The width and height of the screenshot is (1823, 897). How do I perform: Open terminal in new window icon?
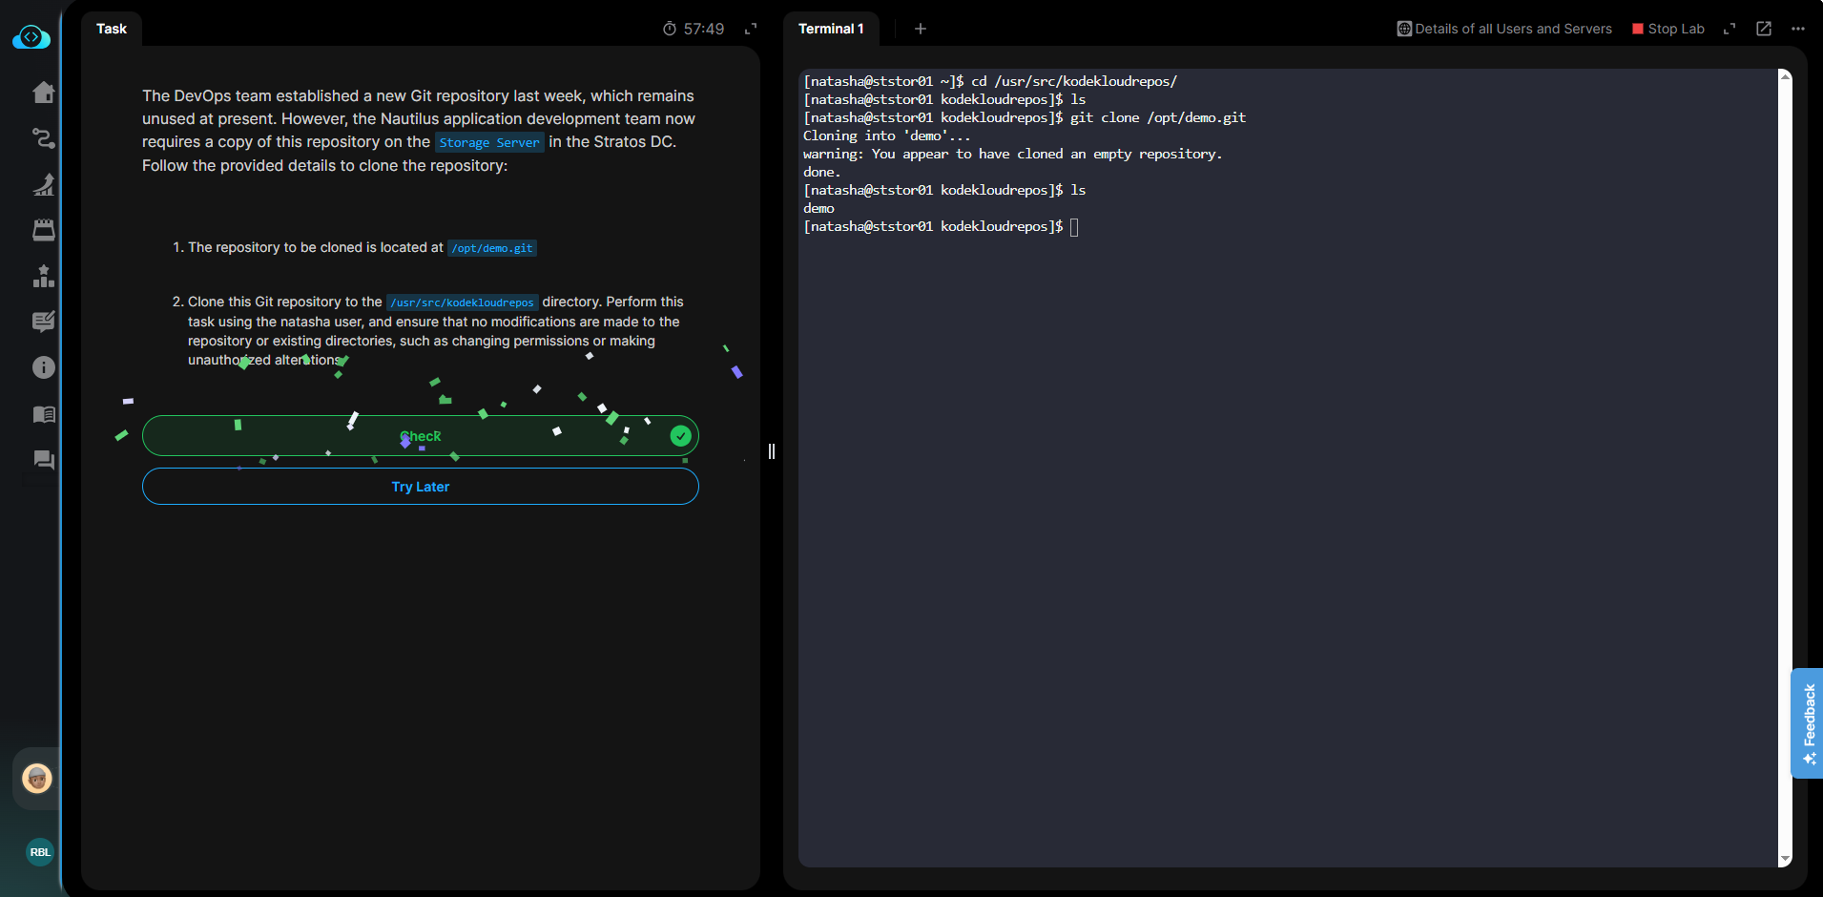pos(1764,29)
